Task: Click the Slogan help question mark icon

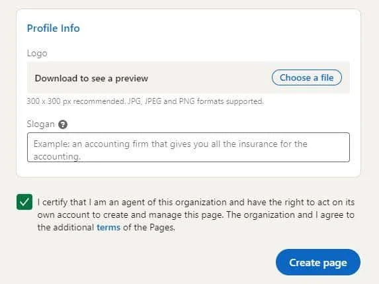Action: [63, 124]
